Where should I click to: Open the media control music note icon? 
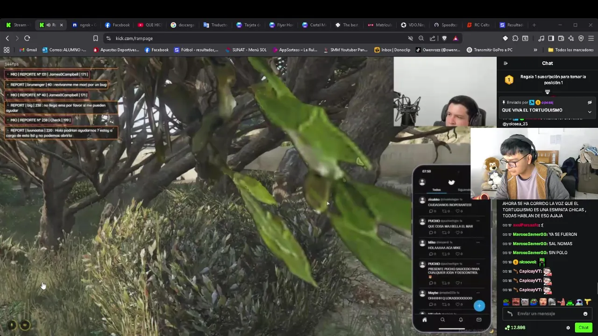pos(541,38)
